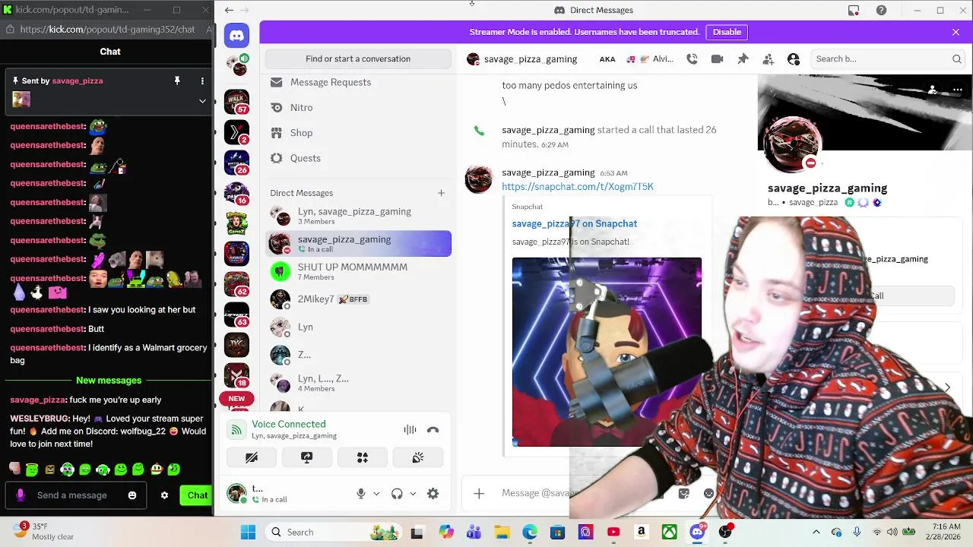Open savage_pizza97 on Snapchat embed title

coord(574,223)
